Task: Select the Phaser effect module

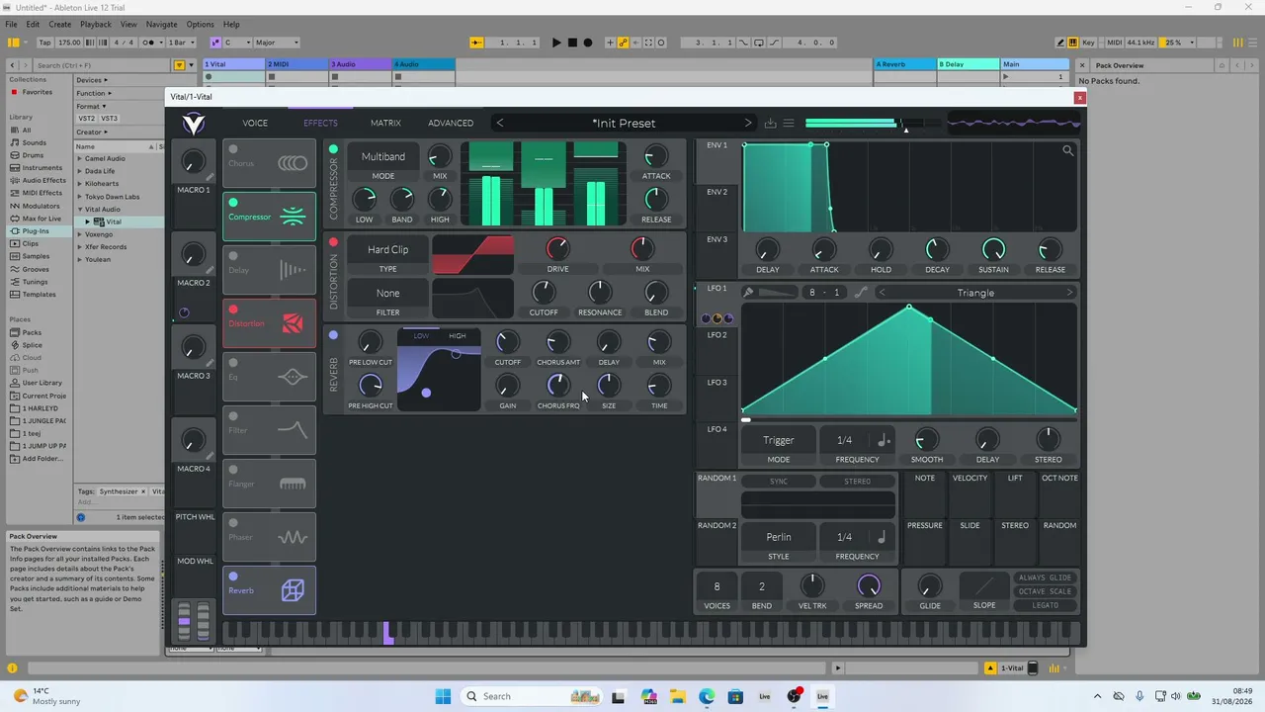Action: coord(269,537)
